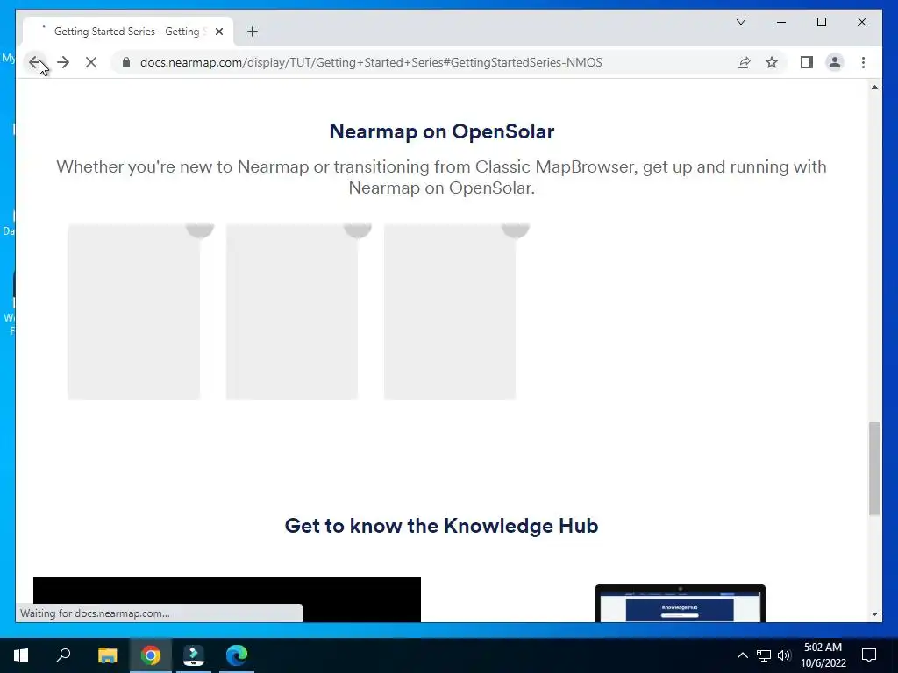
Task: Play the Knowledge Hub video
Action: pos(227,599)
